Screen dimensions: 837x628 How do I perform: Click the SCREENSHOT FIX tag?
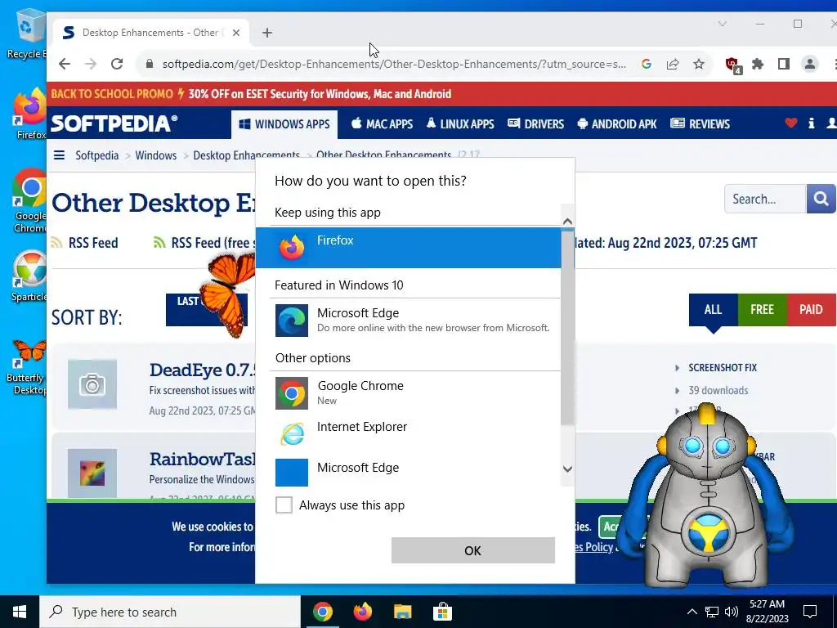[723, 368]
